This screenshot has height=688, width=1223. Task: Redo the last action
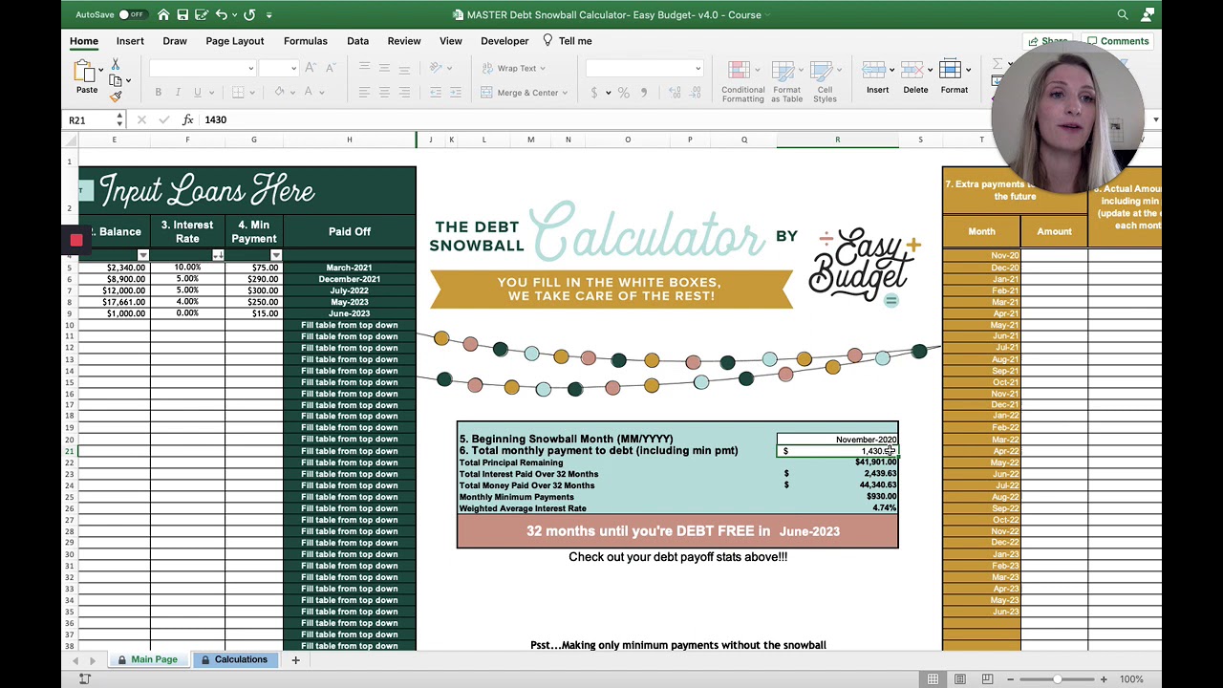coord(249,14)
